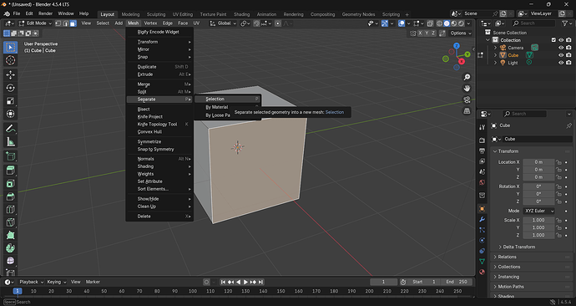Toggle auto keying record button
The height and width of the screenshot is (306, 576).
[206, 282]
